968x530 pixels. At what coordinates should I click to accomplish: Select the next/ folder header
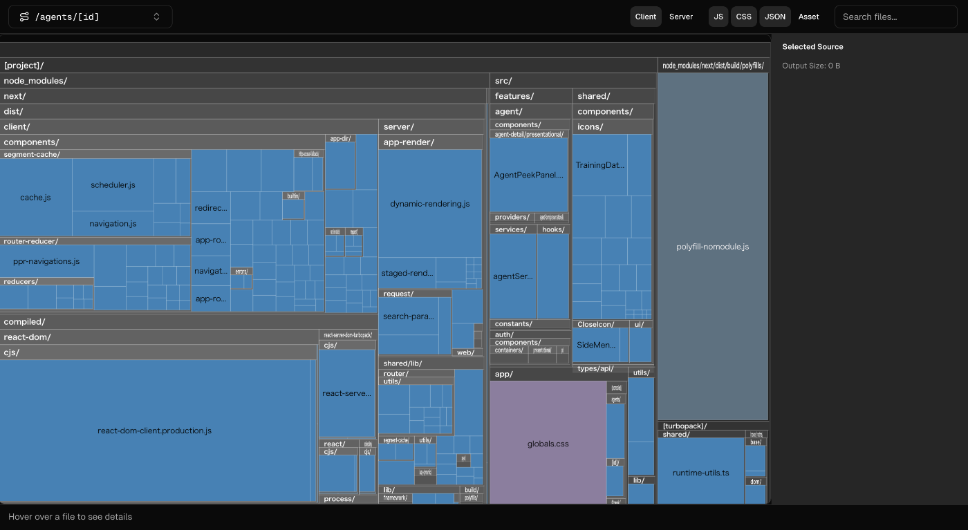click(x=243, y=96)
